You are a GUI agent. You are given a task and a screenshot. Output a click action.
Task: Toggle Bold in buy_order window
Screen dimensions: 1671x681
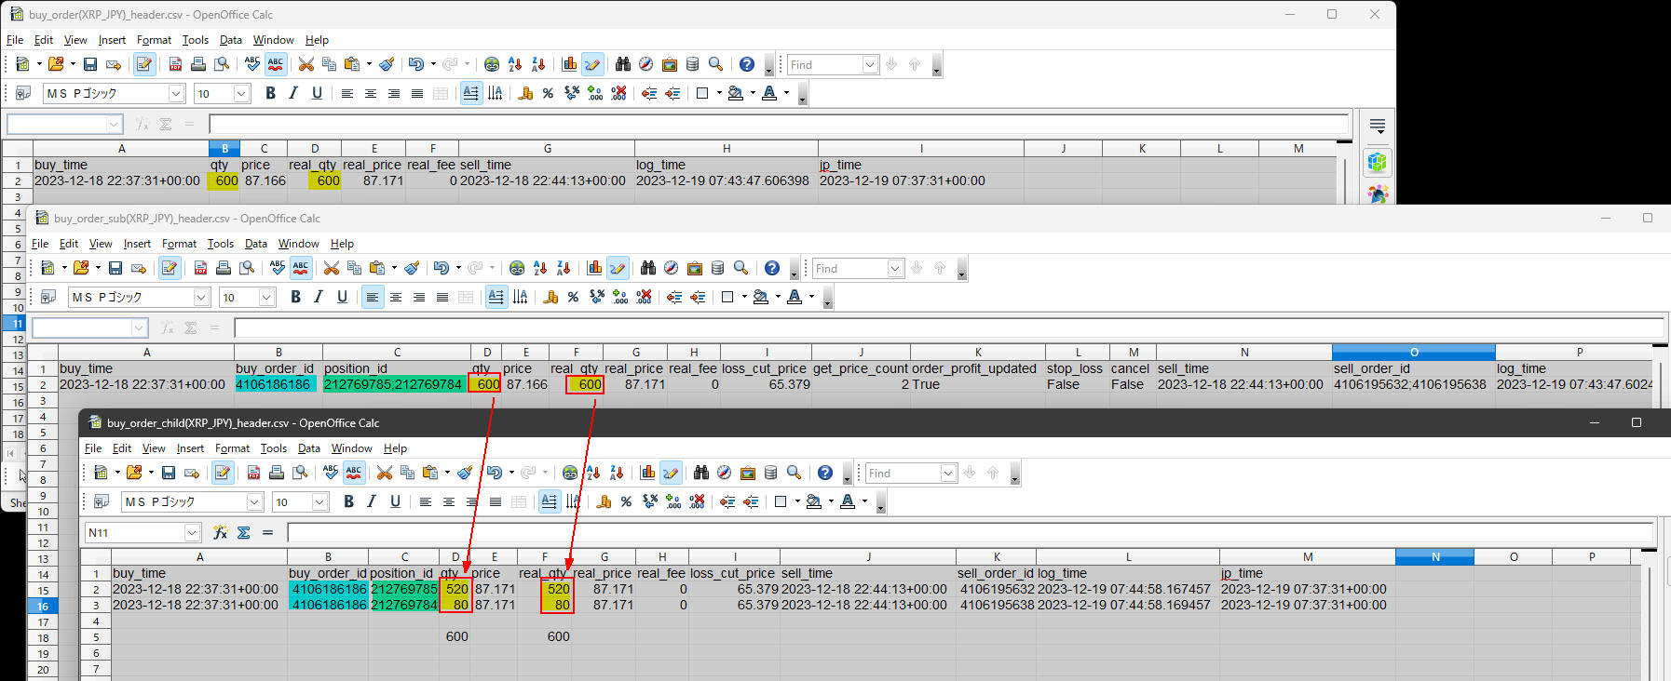(x=270, y=93)
